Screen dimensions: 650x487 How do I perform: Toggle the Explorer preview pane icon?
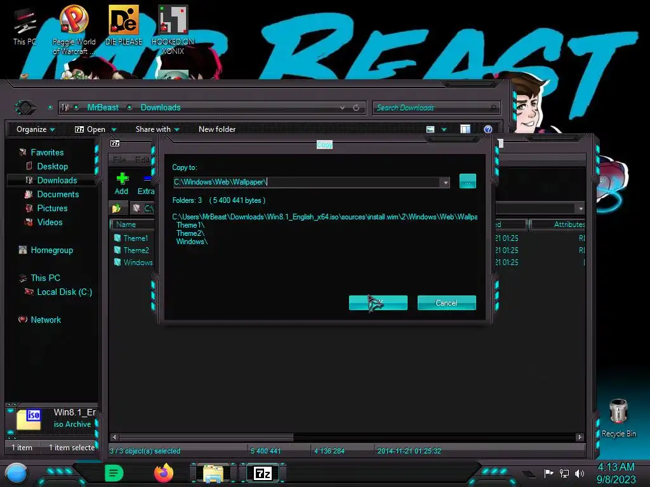click(x=465, y=129)
